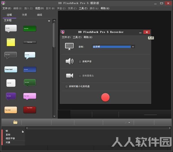Select the dark gray speech bubble text box
The height and width of the screenshot is (152, 173).
pos(11,55)
